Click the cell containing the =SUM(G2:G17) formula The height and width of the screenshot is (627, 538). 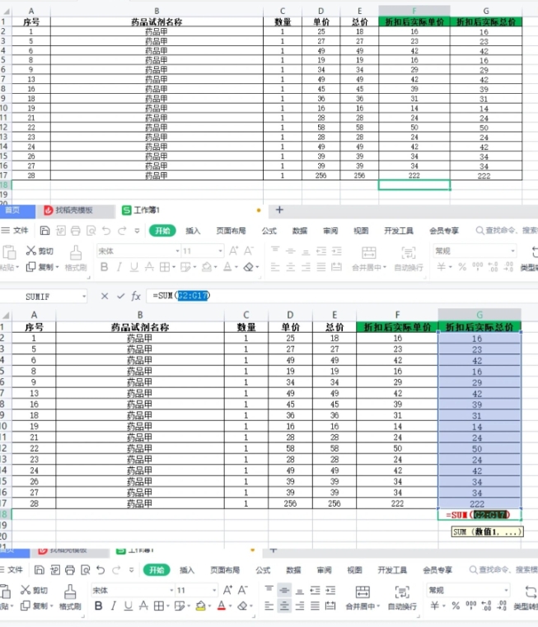(480, 515)
